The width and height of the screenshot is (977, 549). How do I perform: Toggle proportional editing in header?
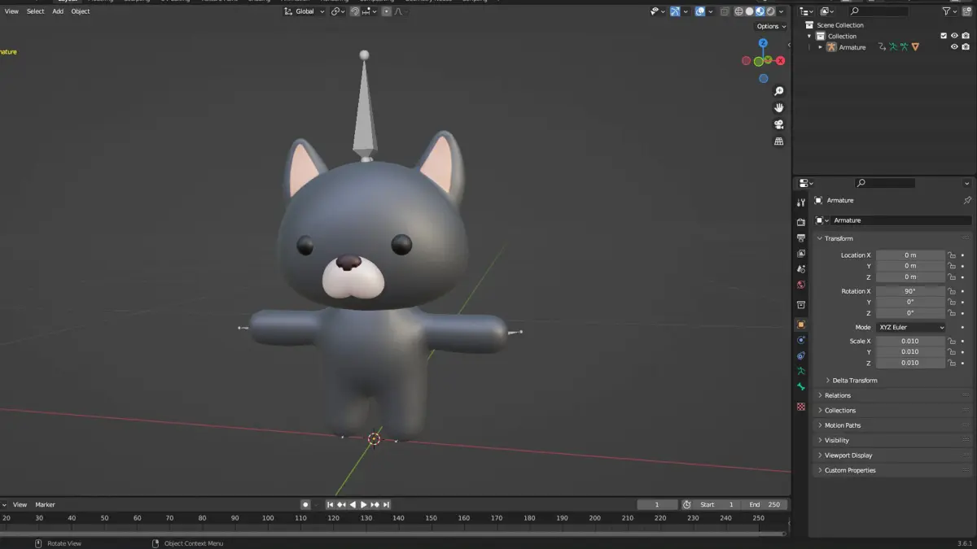point(387,11)
